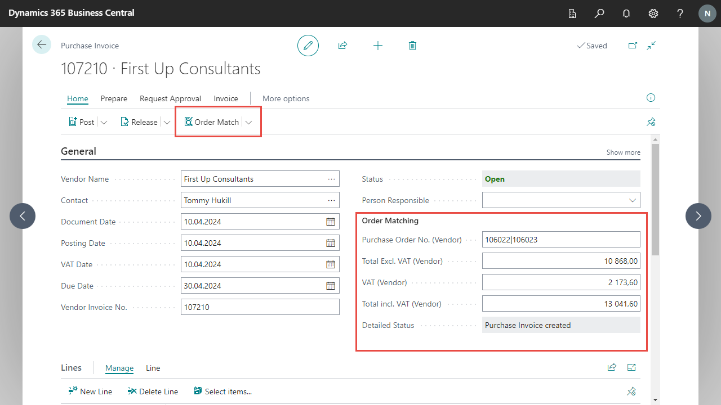
Task: Switch to the Home tab
Action: pos(78,98)
